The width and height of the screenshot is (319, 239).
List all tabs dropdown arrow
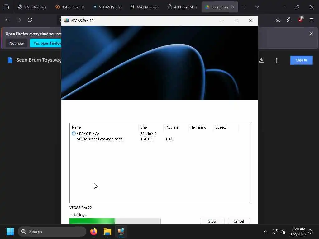257,7
